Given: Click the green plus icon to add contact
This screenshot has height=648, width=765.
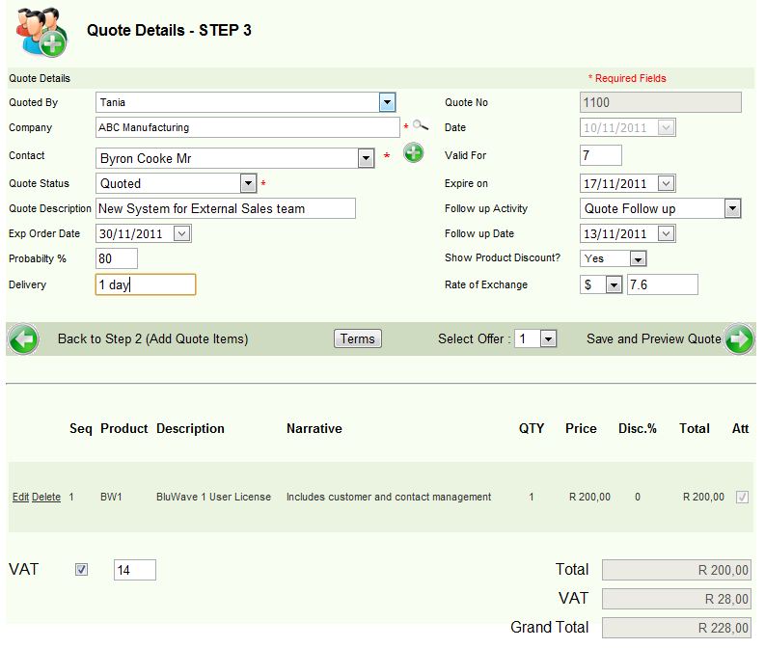Looking at the screenshot, I should coord(413,152).
